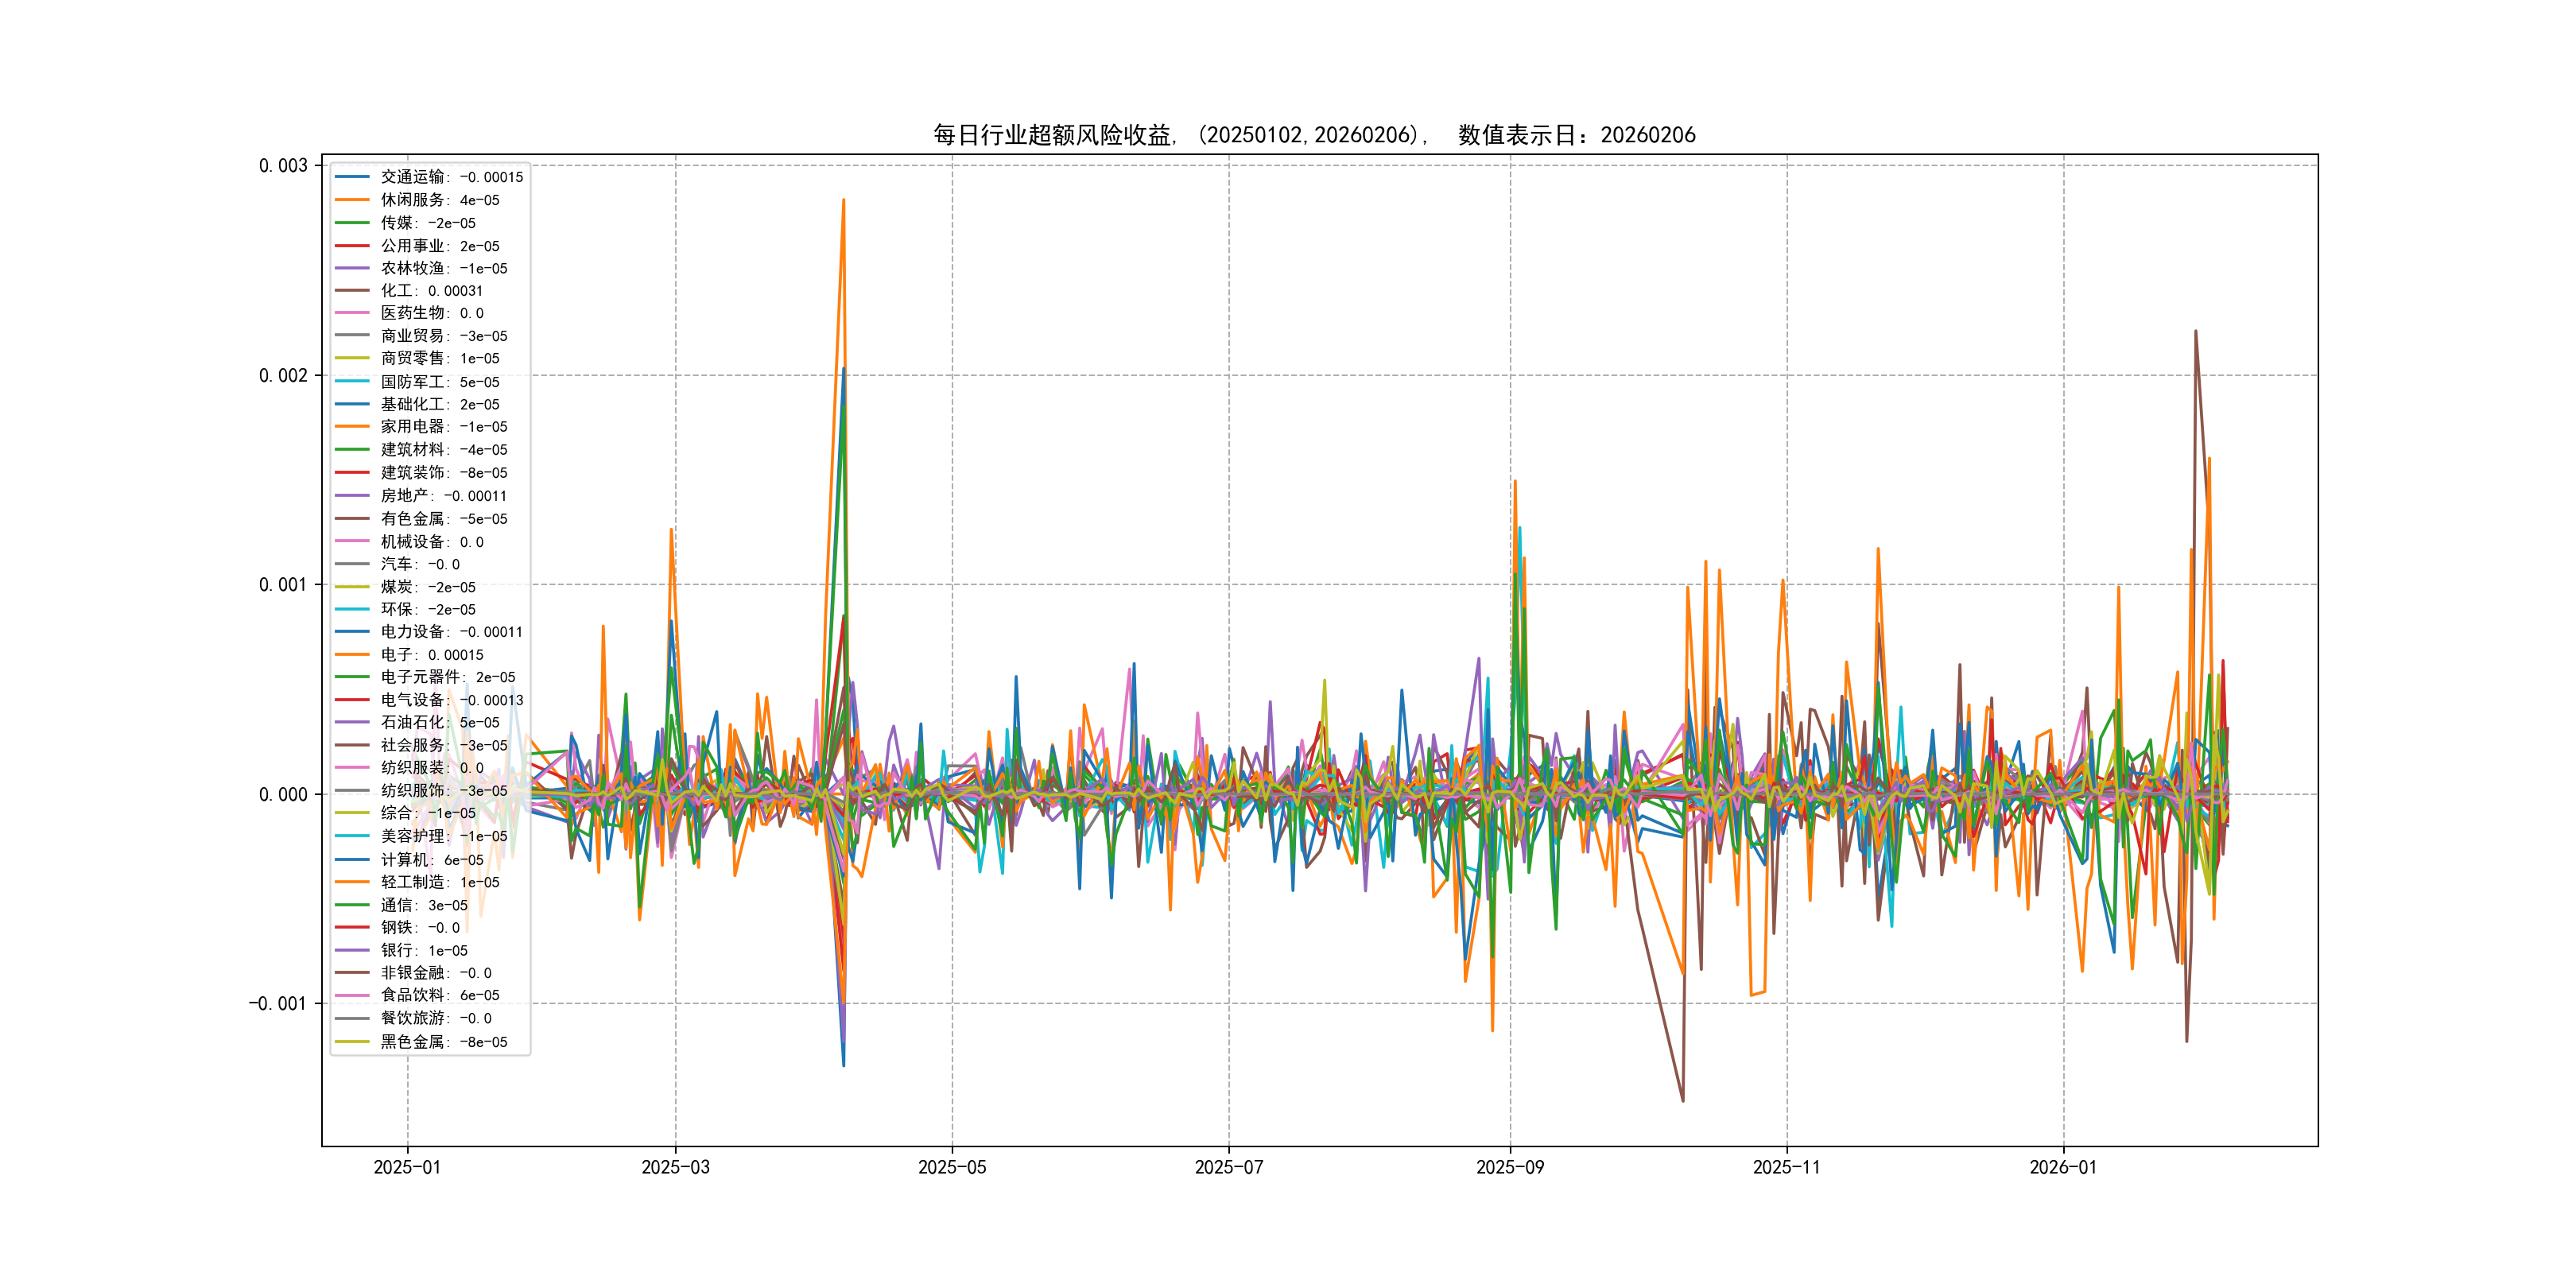Click the 食品饮料 legend label
Image resolution: width=2576 pixels, height=1288 pixels.
(439, 995)
